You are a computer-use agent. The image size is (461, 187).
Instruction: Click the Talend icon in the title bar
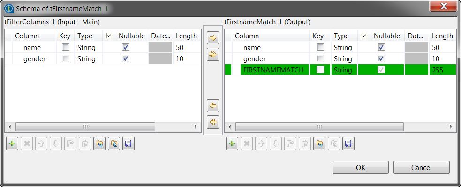pyautogui.click(x=9, y=8)
